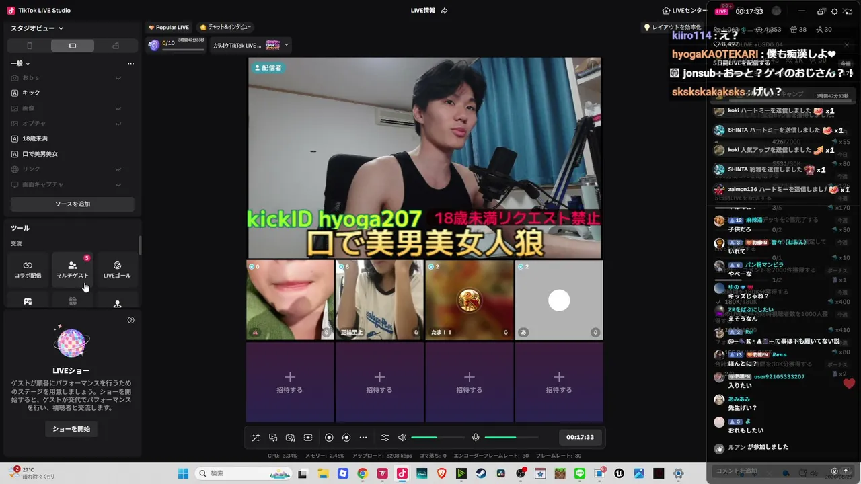861x484 pixels.
Task: Adjust the microphone volume slider
Action: [511, 438]
